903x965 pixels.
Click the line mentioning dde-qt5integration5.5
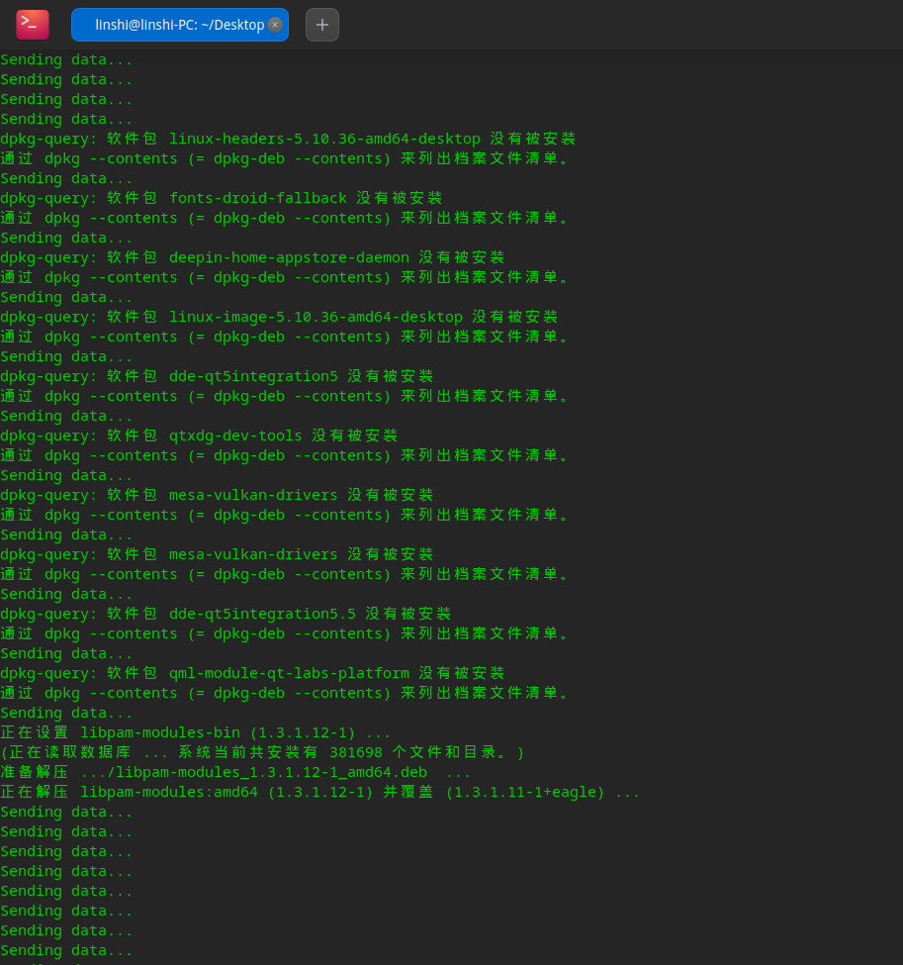tap(226, 615)
